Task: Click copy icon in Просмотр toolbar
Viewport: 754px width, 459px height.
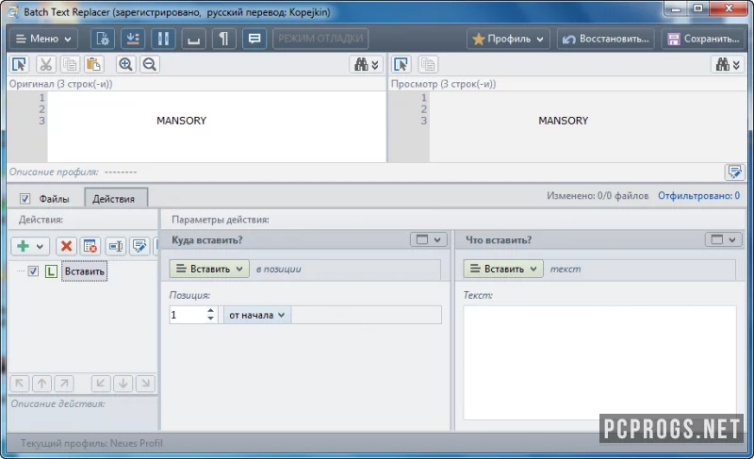Action: (x=428, y=64)
